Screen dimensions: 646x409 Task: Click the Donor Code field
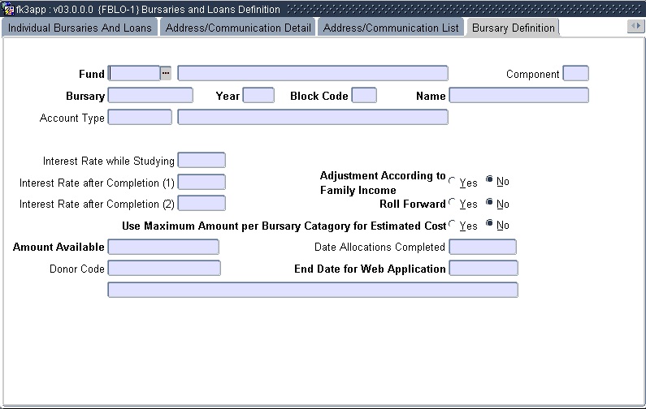(163, 268)
